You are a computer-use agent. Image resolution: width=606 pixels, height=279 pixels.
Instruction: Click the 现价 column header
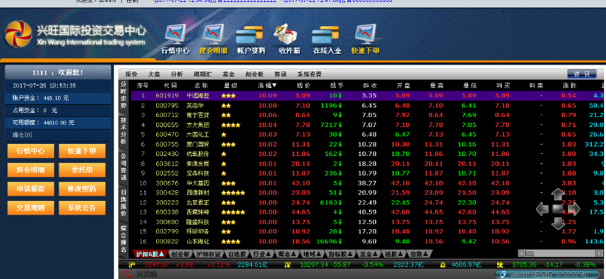click(x=303, y=85)
